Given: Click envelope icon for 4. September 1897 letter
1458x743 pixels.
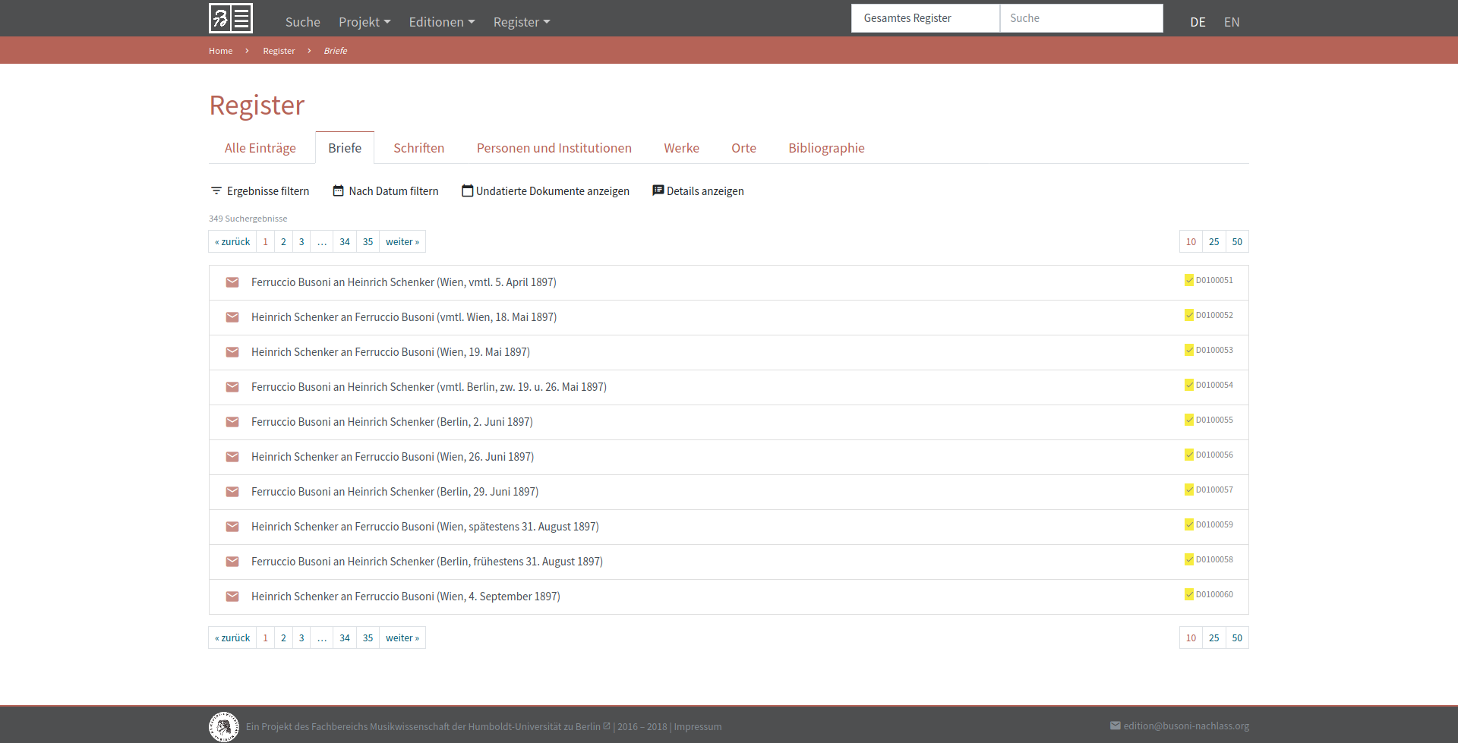Looking at the screenshot, I should point(232,597).
